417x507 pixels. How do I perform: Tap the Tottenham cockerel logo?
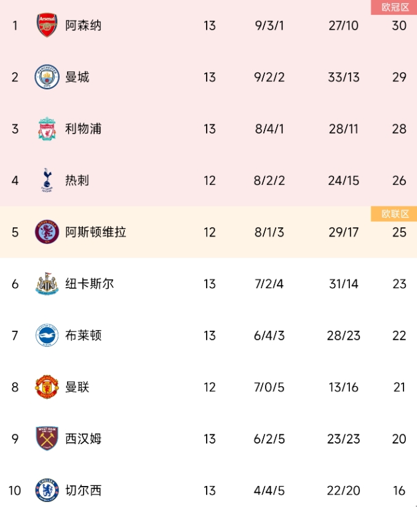pos(47,180)
